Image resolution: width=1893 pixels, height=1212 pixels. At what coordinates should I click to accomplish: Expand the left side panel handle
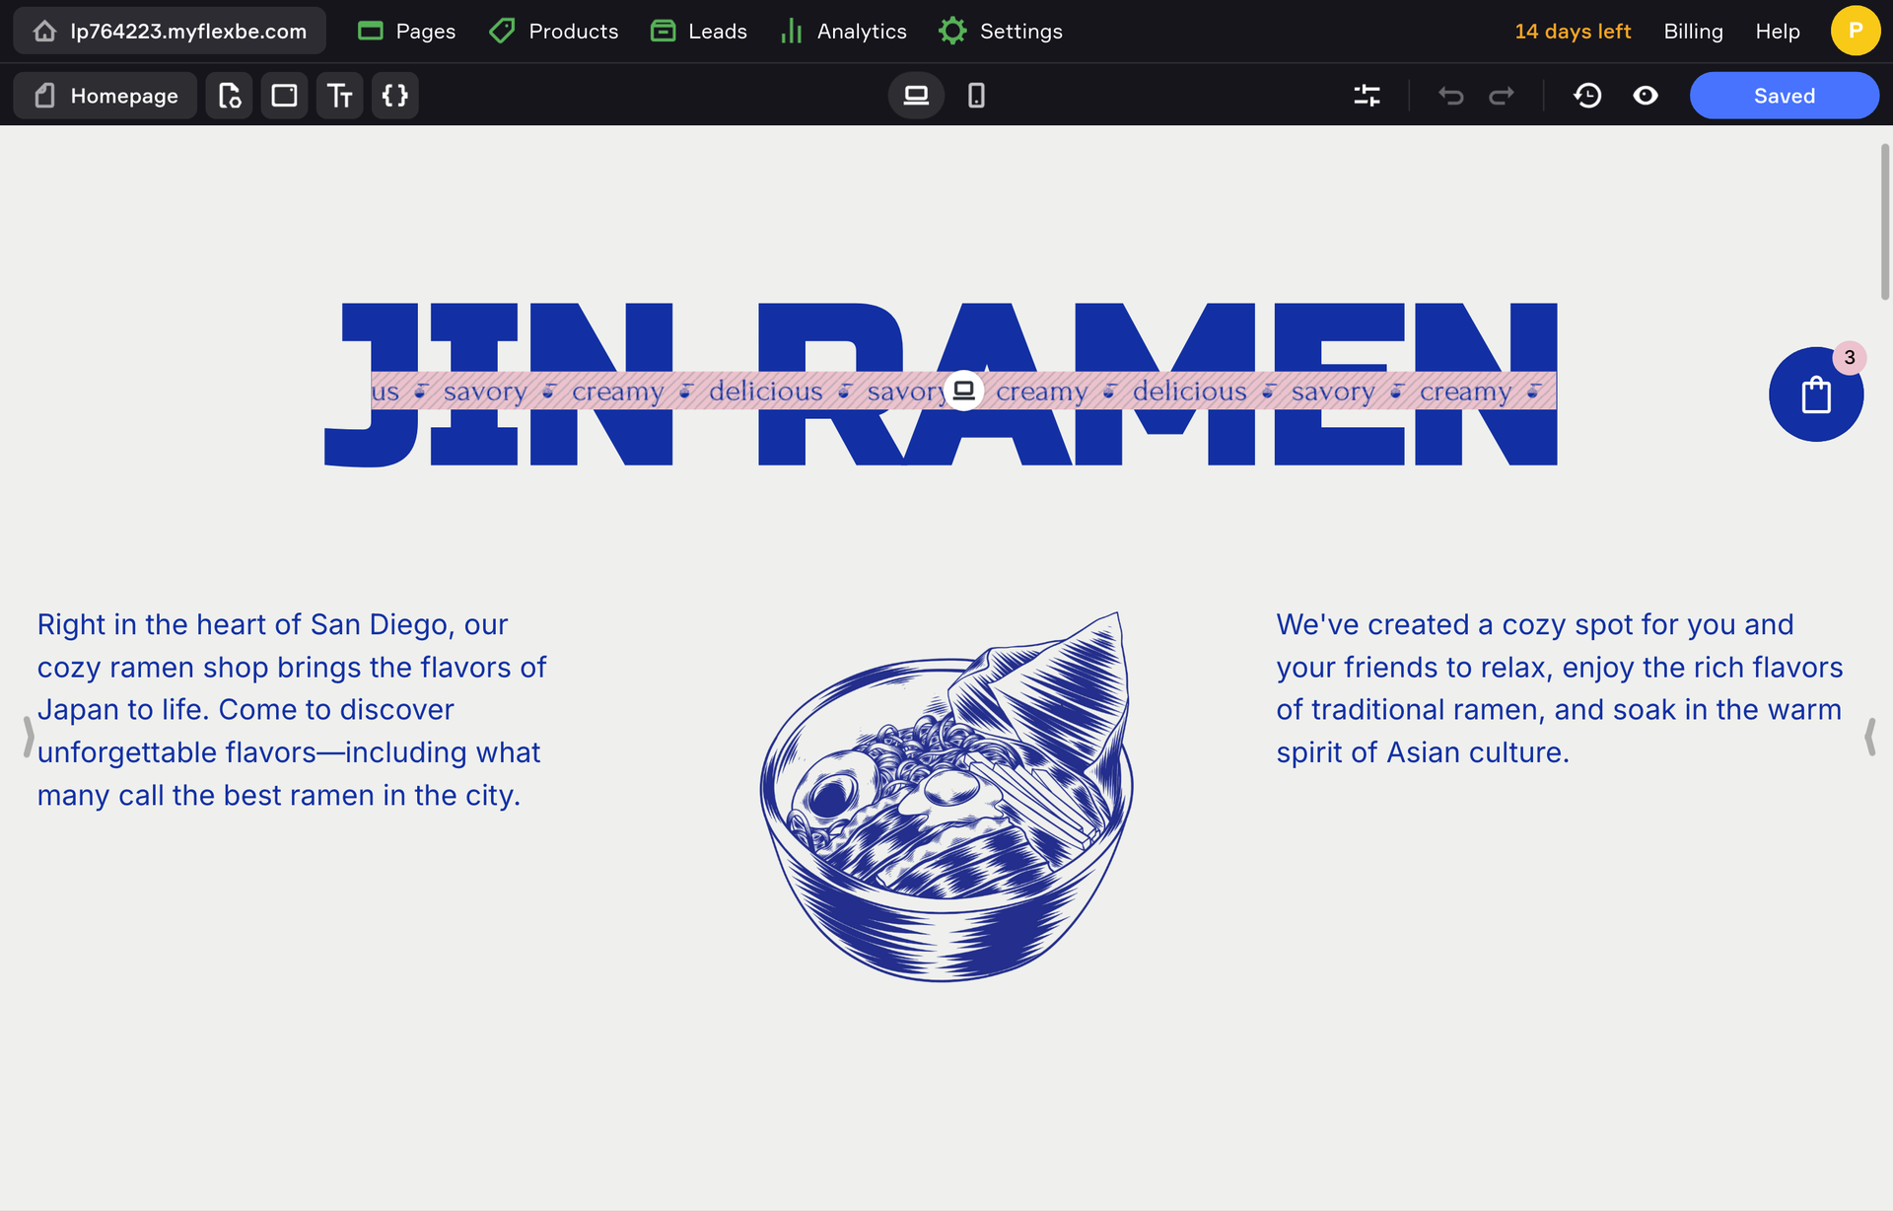tap(29, 736)
